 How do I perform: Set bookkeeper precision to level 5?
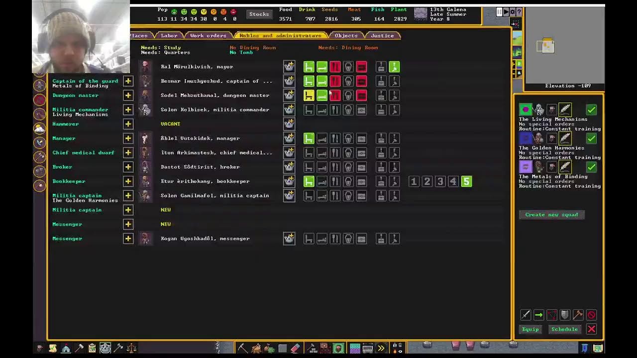pos(466,181)
